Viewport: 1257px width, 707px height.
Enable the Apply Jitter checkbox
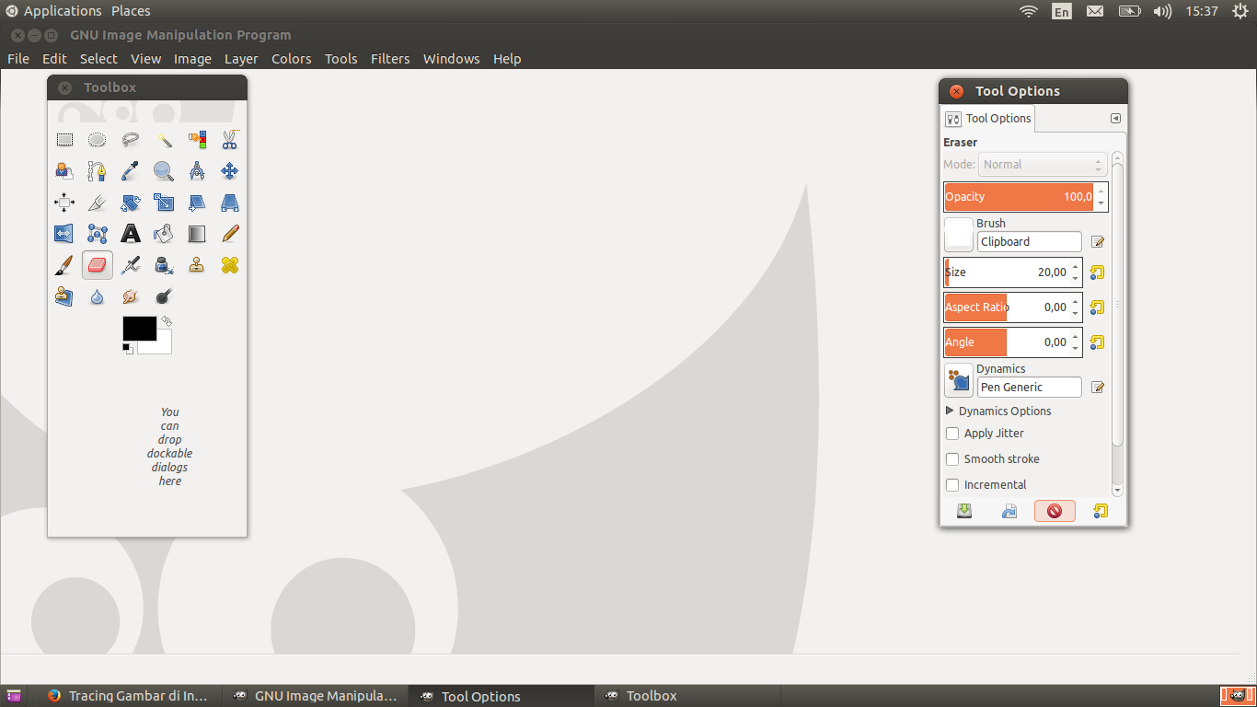952,434
